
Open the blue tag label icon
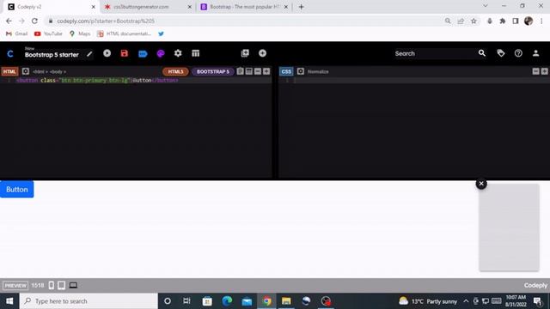point(143,53)
